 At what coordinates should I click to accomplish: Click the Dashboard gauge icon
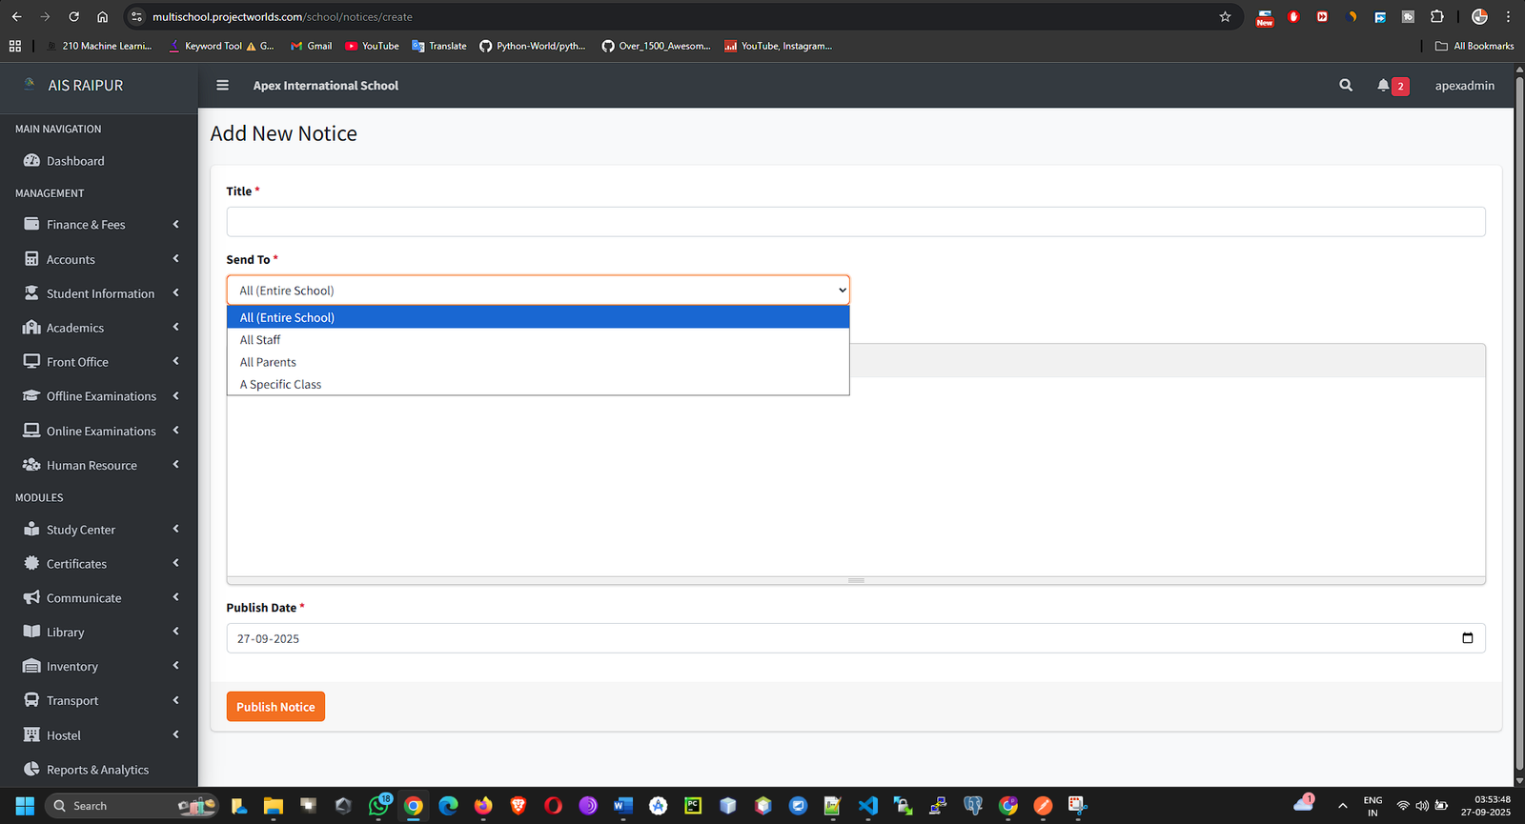[31, 161]
